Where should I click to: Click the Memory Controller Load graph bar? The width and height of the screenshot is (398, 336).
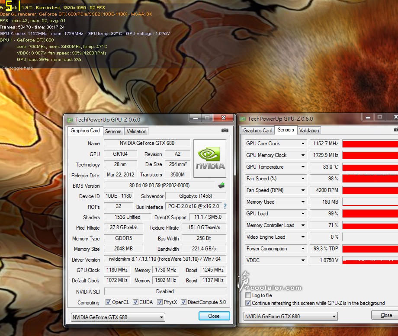(x=370, y=226)
